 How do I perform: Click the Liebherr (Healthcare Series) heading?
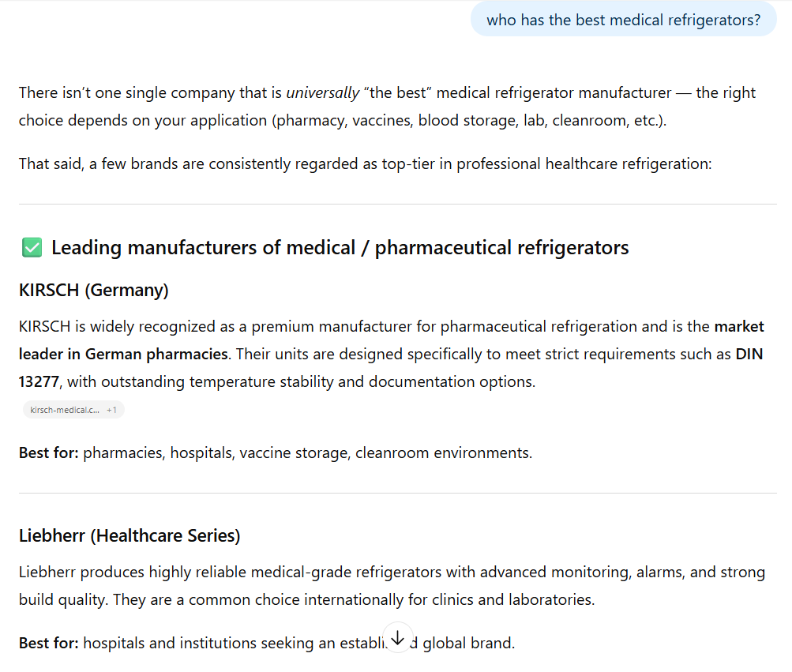point(129,535)
